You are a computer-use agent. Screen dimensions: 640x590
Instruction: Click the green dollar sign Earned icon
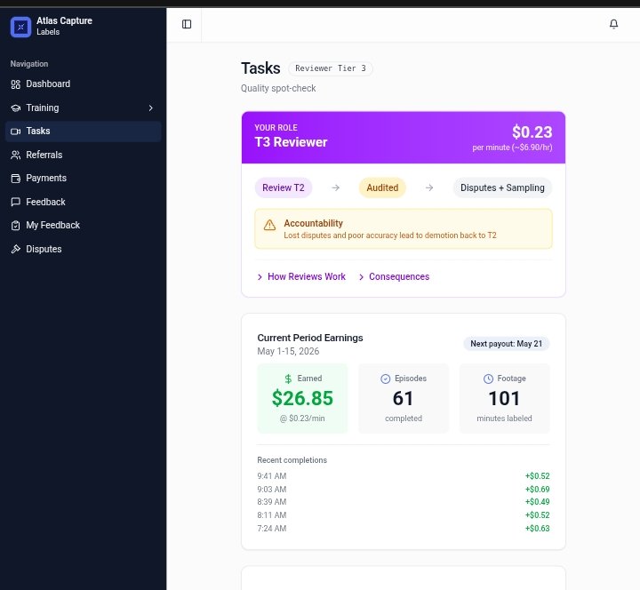pos(288,379)
